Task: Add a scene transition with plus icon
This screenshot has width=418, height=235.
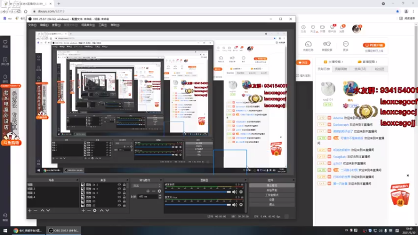Action: click(148, 191)
